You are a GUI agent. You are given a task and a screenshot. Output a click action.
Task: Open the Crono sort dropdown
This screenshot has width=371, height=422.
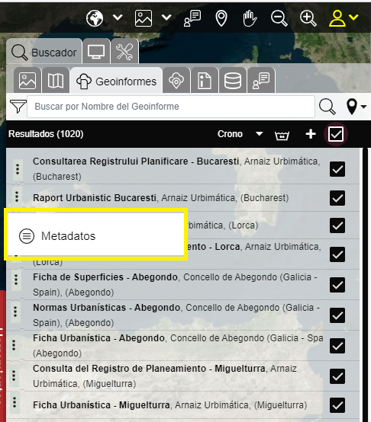click(240, 134)
